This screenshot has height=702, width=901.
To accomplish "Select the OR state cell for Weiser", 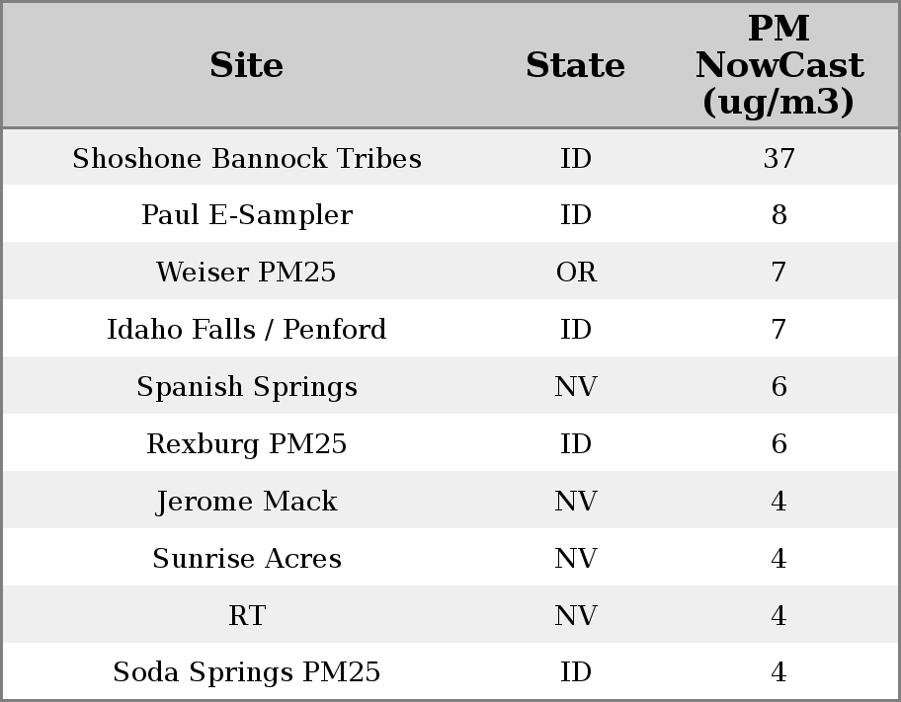I will click(575, 273).
